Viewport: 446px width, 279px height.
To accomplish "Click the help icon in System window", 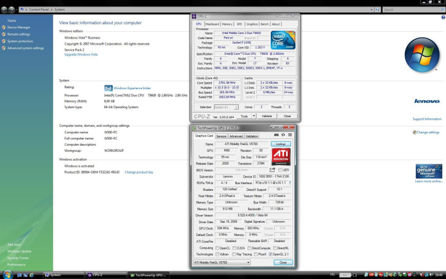I will (x=443, y=17).
